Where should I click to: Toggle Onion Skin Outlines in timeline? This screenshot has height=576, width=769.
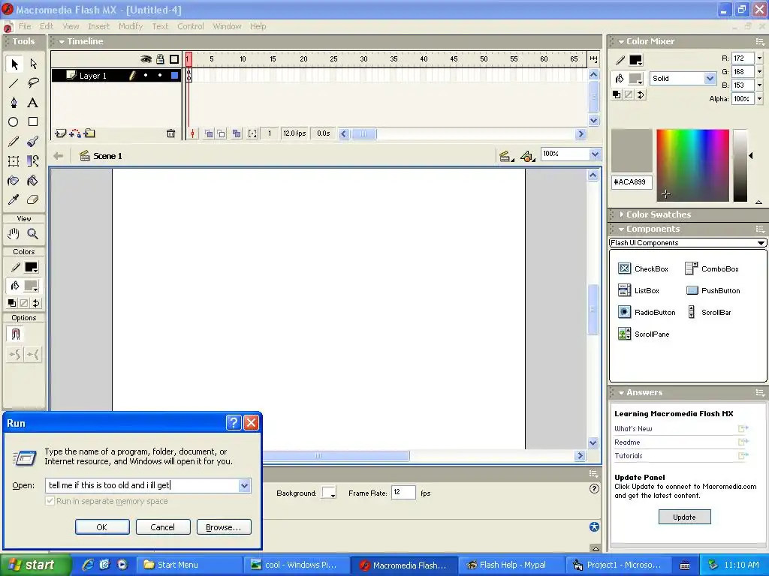(x=222, y=133)
